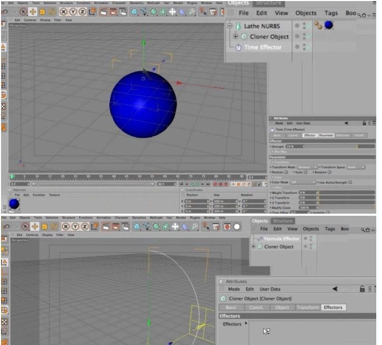Select the Move tool in bottom screenshot toolbar

[x=35, y=227]
